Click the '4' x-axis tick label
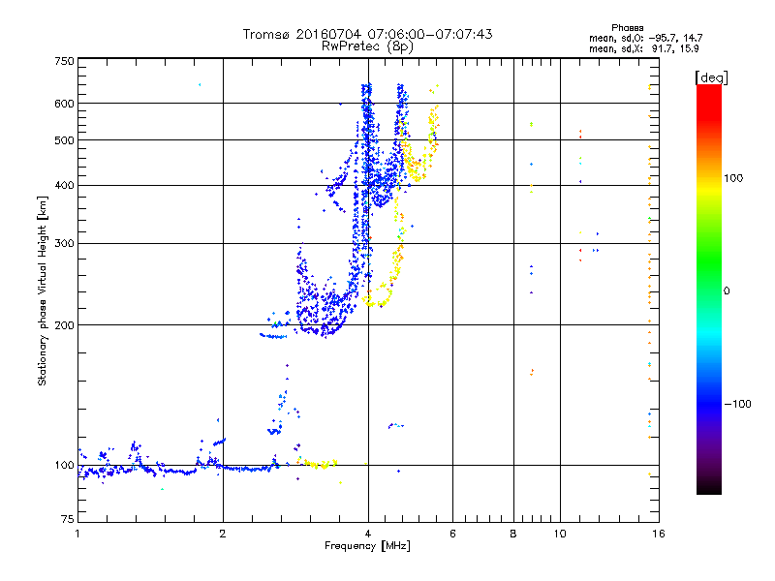 point(368,534)
